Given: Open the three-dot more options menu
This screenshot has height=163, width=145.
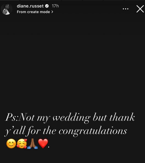Looking at the screenshot, I should click(126, 9).
